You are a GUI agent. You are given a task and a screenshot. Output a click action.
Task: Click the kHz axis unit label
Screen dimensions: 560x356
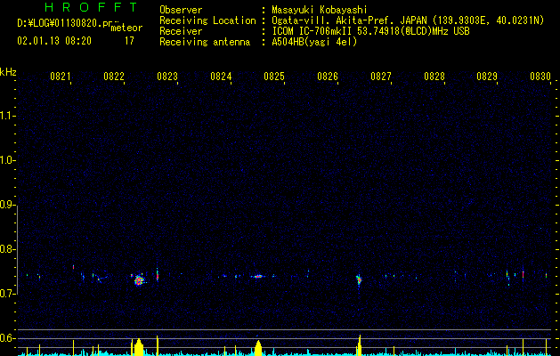(8, 72)
